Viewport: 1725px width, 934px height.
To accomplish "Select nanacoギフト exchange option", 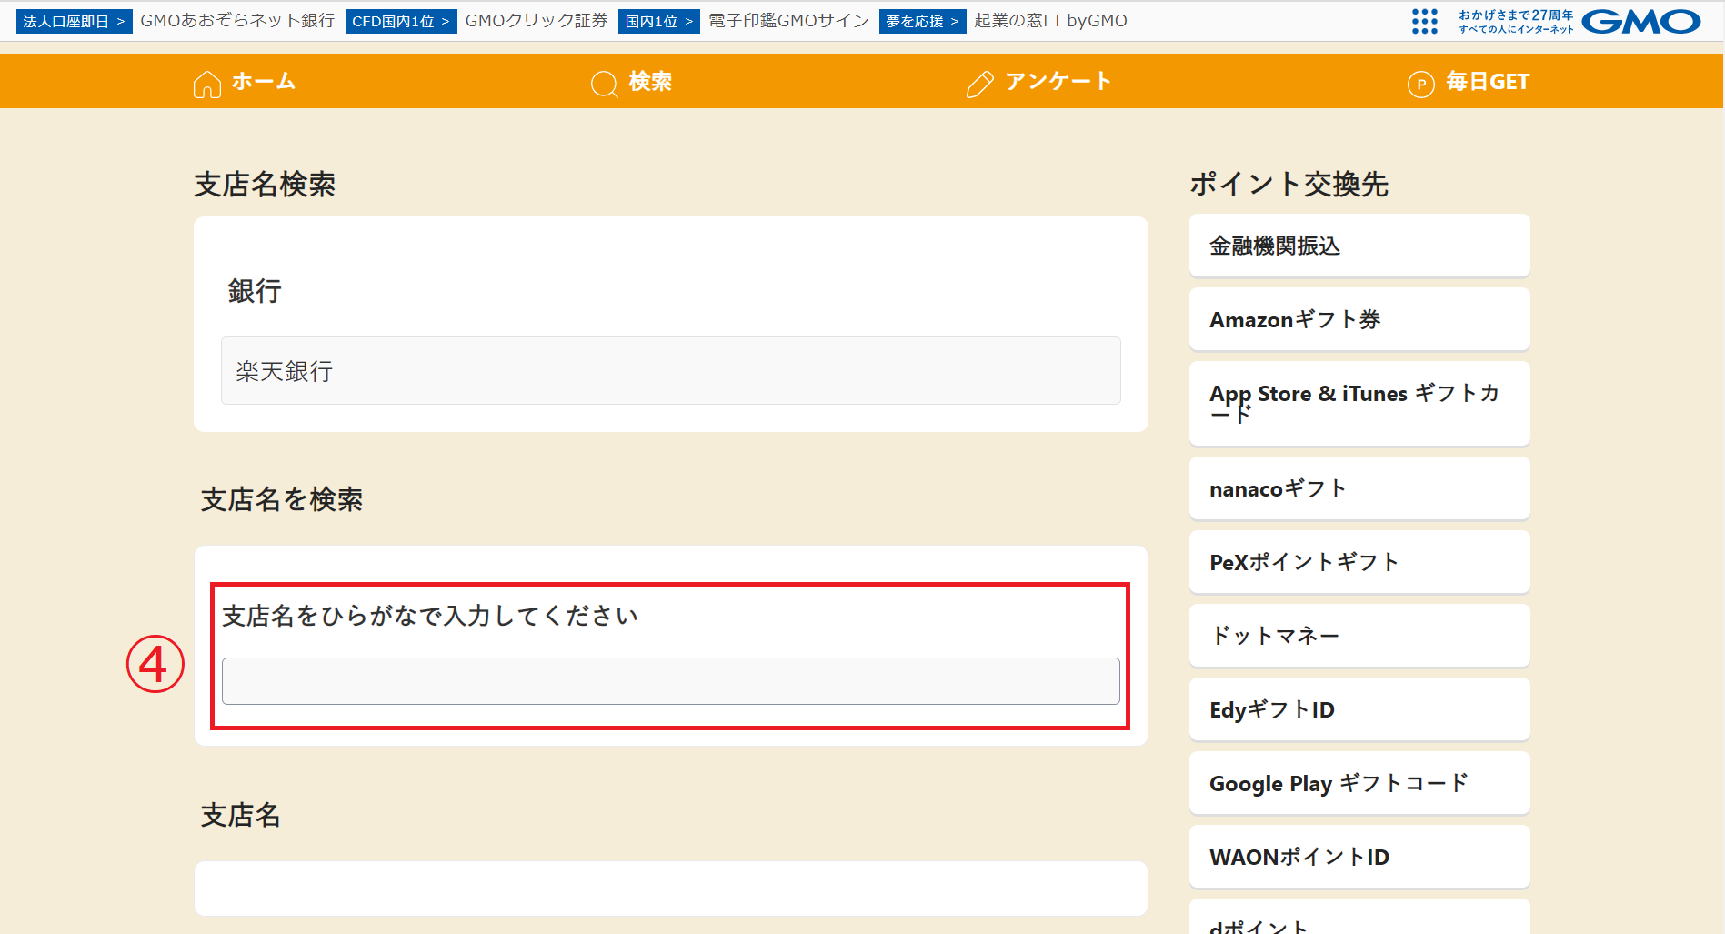I will coord(1359,488).
